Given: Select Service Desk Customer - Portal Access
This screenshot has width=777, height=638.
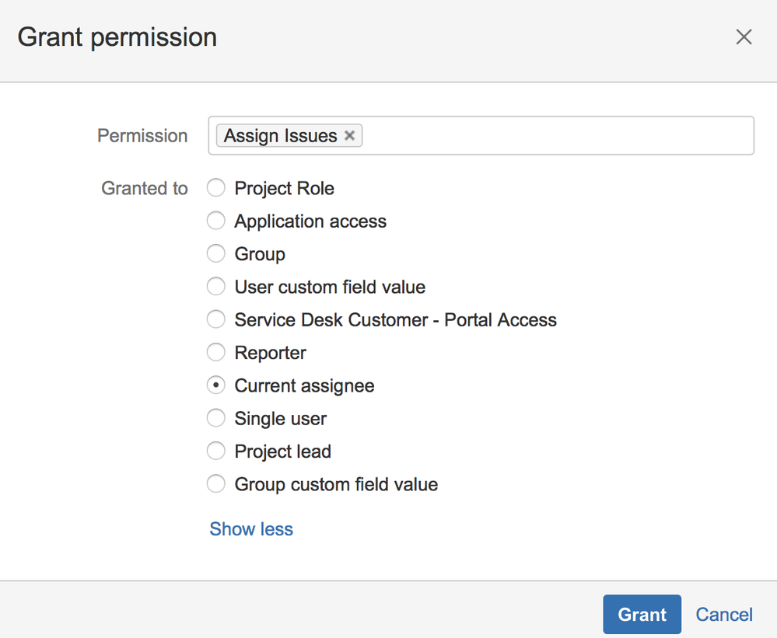Looking at the screenshot, I should click(216, 319).
